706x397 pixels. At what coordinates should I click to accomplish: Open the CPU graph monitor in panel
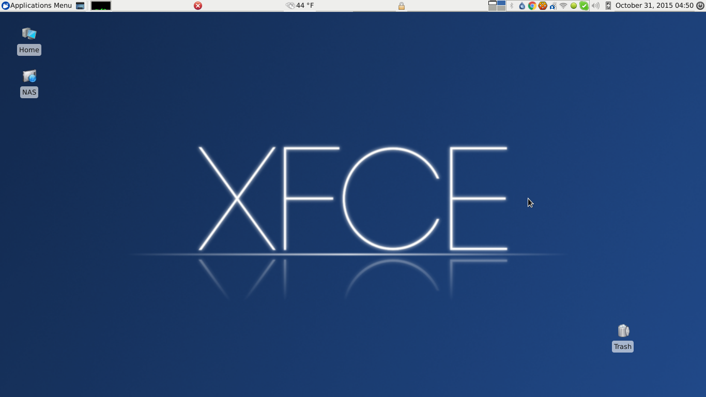101,6
